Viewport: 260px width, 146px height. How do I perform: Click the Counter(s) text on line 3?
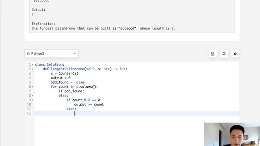pos(68,73)
